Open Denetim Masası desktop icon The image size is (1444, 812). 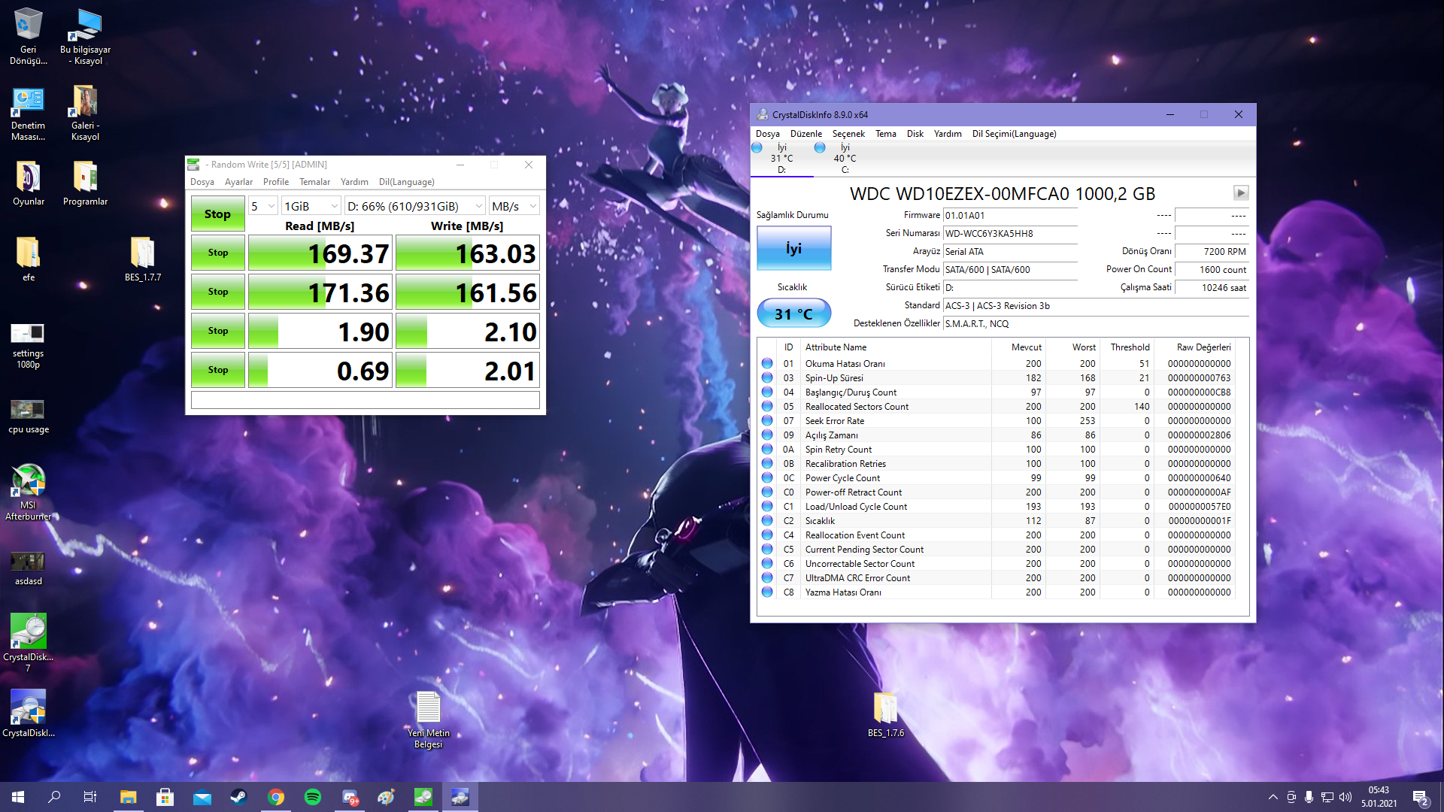point(28,113)
